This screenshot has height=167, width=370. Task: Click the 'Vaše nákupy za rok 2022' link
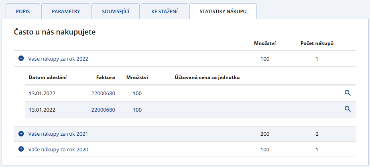(58, 59)
